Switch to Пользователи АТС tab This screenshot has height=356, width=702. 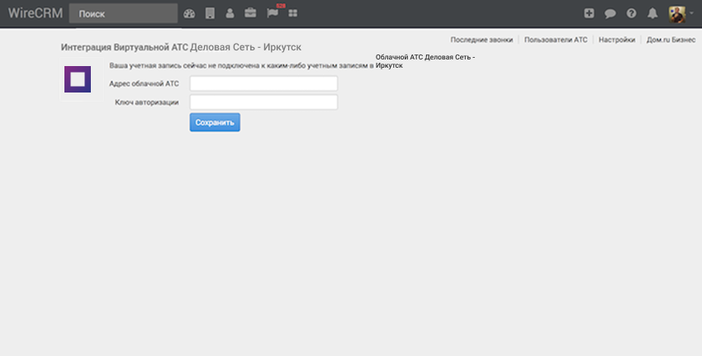(556, 40)
